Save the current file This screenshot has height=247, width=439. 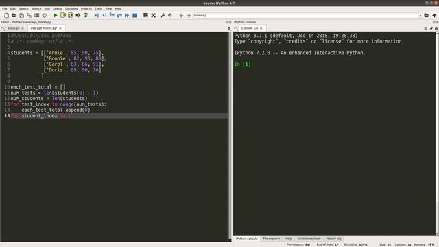(21, 15)
